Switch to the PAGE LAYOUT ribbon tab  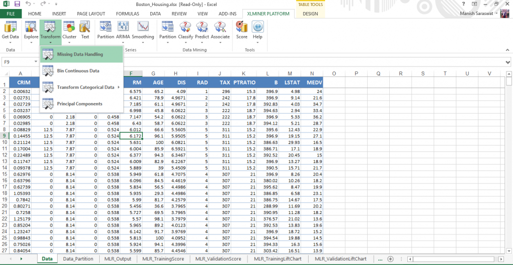pos(90,13)
